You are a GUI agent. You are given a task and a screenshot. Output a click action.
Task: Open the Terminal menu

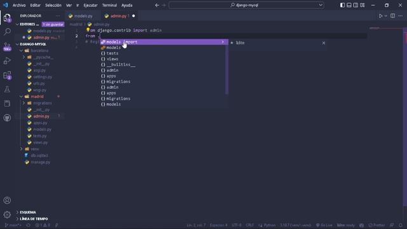pyautogui.click(x=109, y=5)
